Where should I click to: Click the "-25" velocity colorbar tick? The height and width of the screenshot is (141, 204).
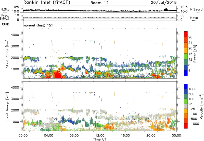(192, 109)
